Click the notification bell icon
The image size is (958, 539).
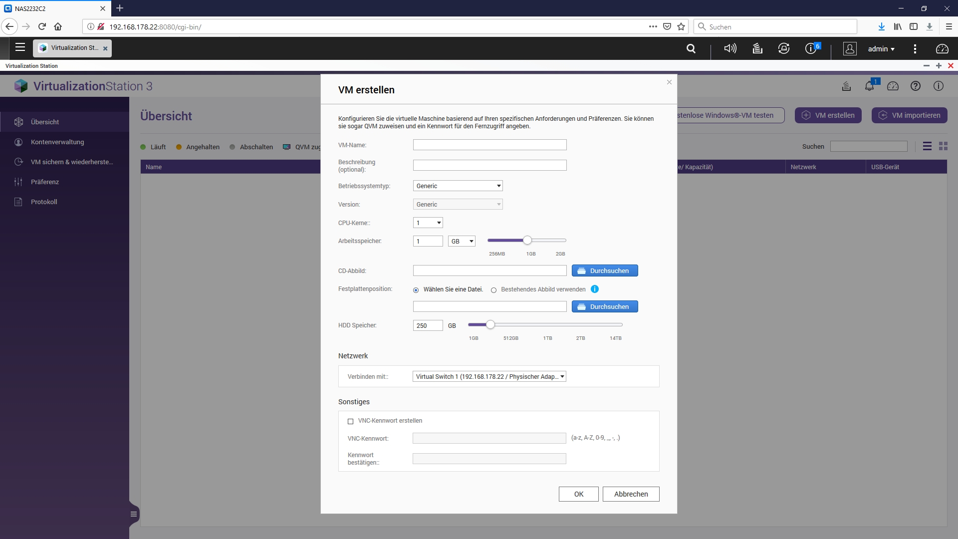[869, 86]
